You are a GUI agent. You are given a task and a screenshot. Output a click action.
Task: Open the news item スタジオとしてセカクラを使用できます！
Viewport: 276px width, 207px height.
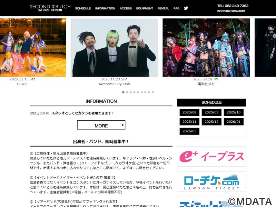83,113
